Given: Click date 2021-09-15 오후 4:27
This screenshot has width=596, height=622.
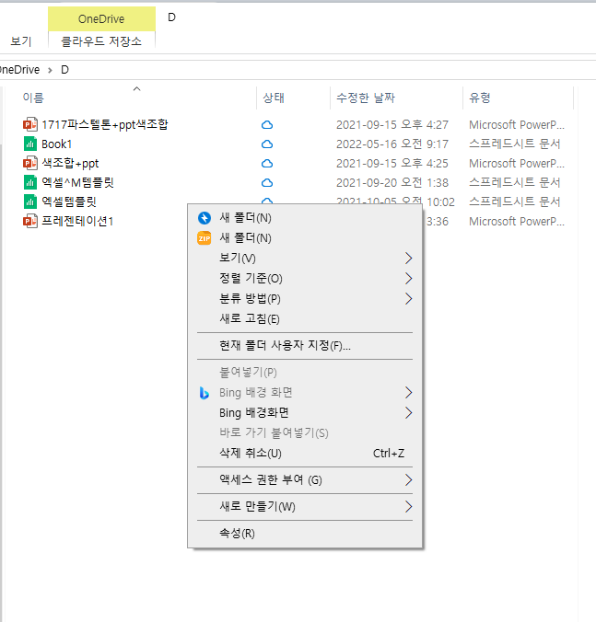Looking at the screenshot, I should click(x=392, y=125).
